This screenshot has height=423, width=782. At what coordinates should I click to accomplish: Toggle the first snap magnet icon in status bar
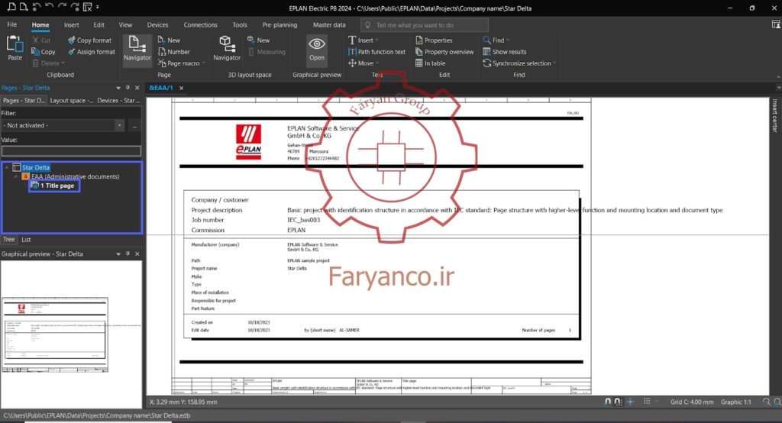pyautogui.click(x=607, y=402)
